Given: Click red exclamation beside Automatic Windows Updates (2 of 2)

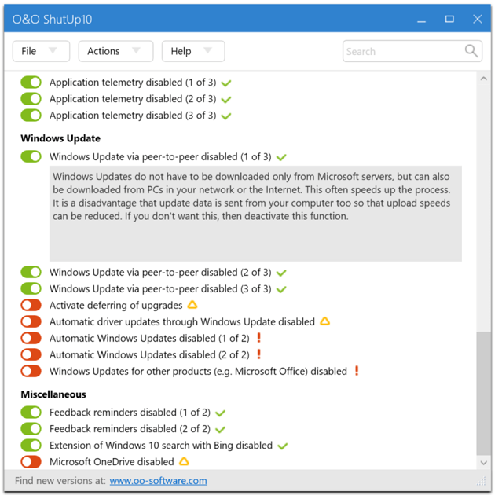Looking at the screenshot, I should click(x=258, y=354).
